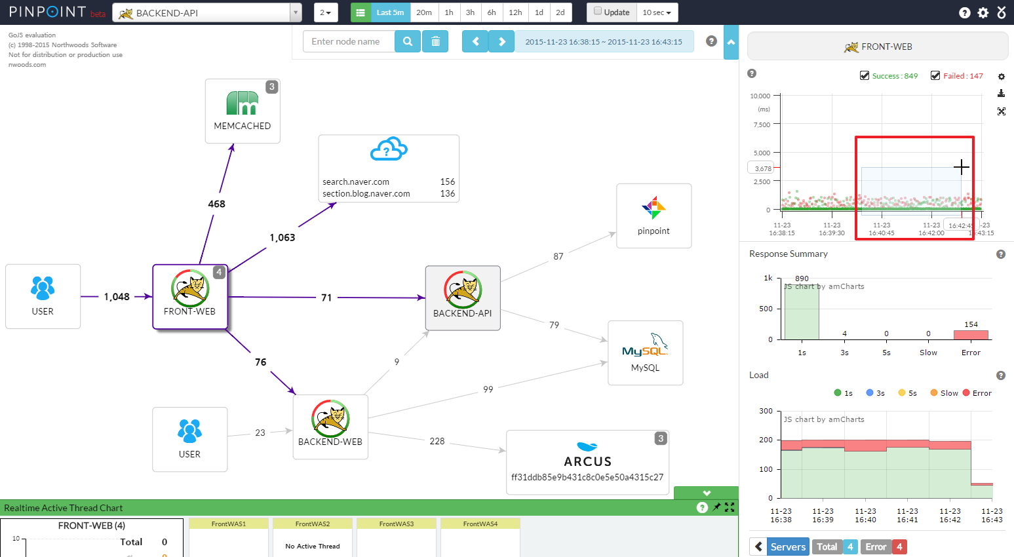The height and width of the screenshot is (557, 1014).
Task: Click 1s bar in Response Summary
Action: click(x=802, y=312)
